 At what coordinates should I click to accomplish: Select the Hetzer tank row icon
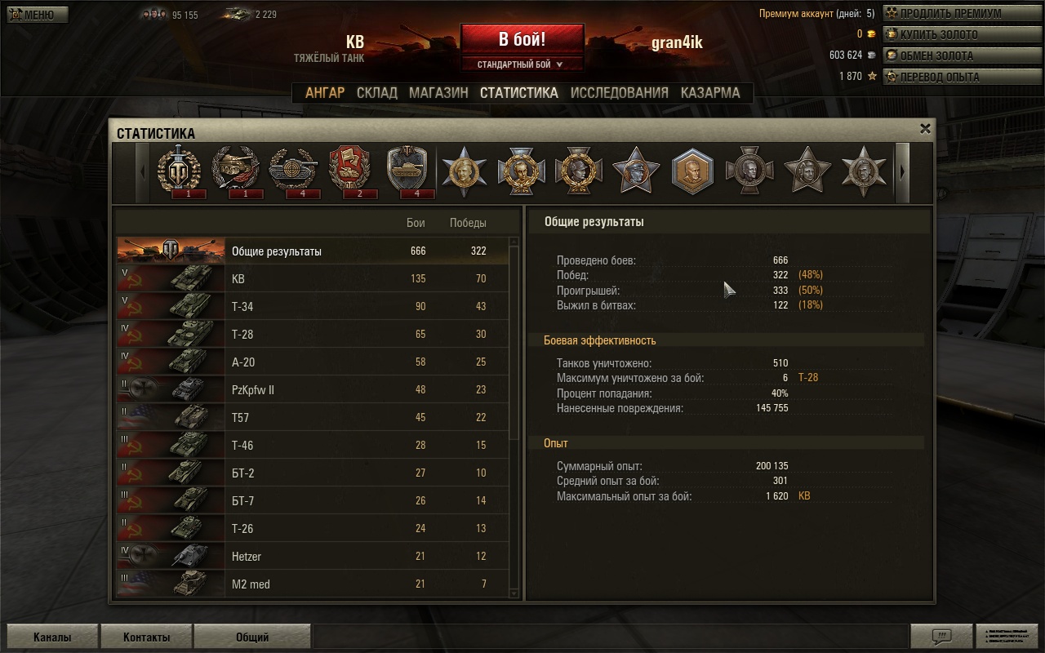[x=171, y=556]
